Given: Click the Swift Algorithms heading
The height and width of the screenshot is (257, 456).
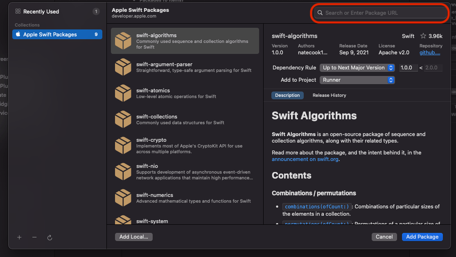Looking at the screenshot, I should pos(314,116).
